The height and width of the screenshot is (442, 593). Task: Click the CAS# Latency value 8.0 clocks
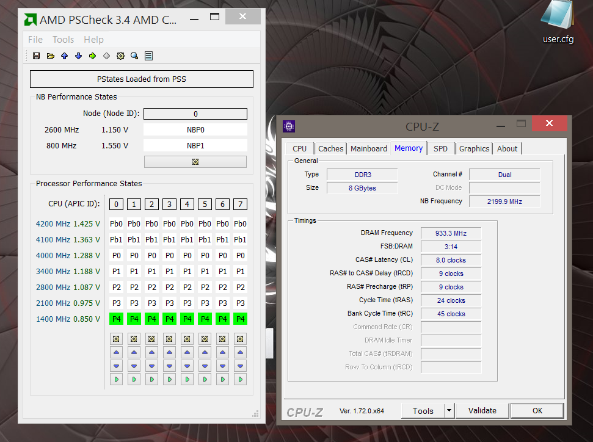pyautogui.click(x=451, y=260)
